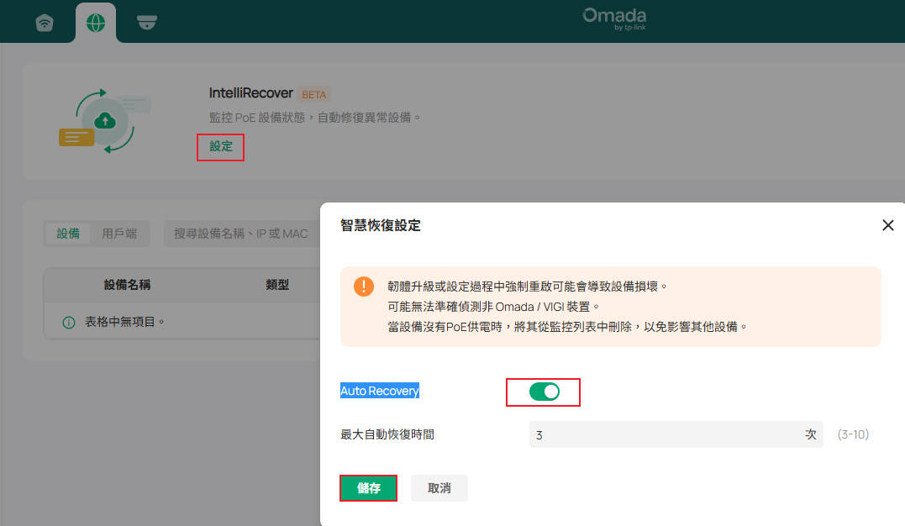The width and height of the screenshot is (905, 526).
Task: Click the info icon beside 表格中無項目
Action: [70, 322]
